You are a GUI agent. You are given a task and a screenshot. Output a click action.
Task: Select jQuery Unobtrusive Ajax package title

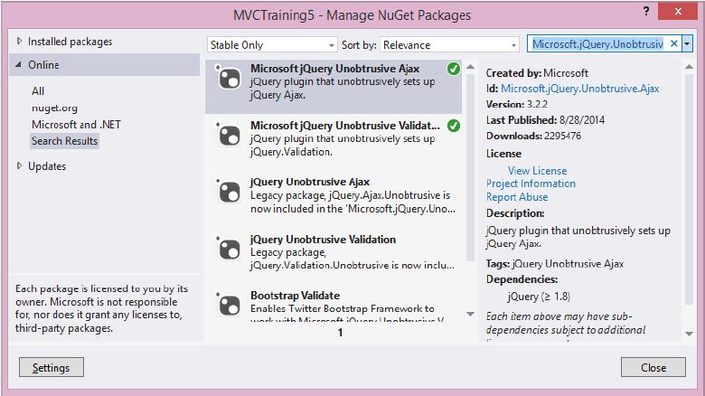(310, 182)
